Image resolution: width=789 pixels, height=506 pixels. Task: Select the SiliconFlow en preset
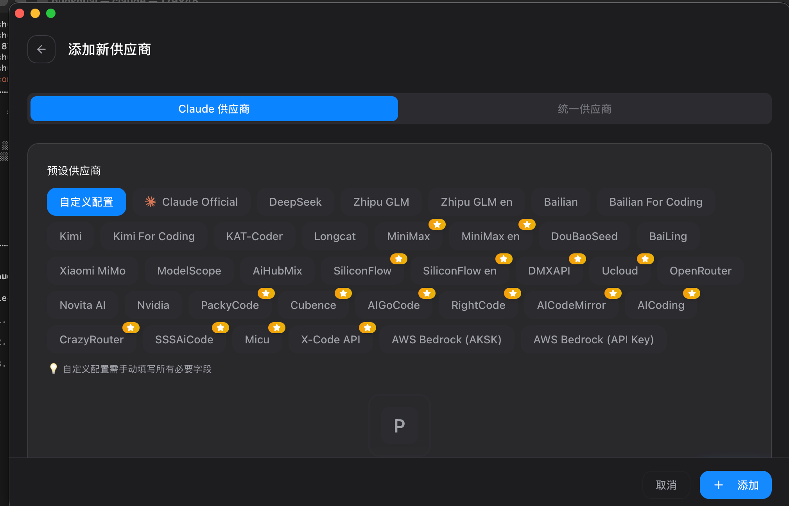[459, 271]
